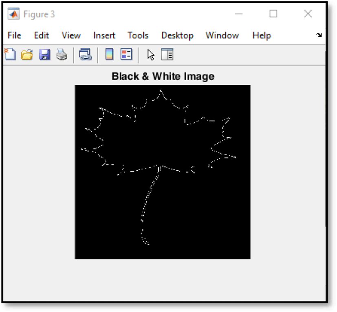Screen dimensions: 337x312
Task: Open the Property Inspector icon
Action: pos(167,55)
